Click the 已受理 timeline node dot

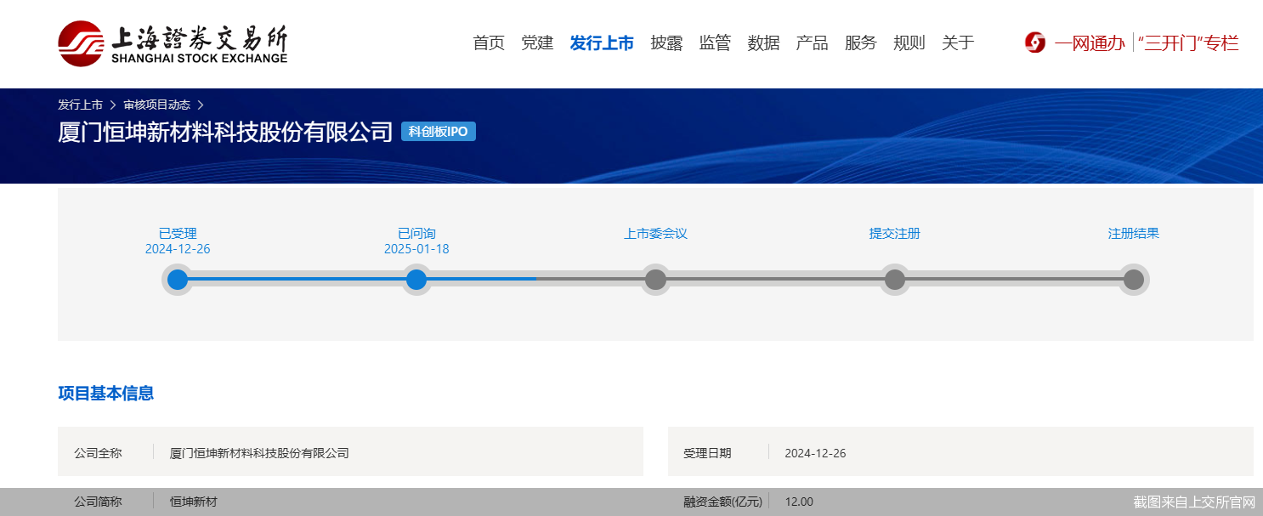point(177,279)
